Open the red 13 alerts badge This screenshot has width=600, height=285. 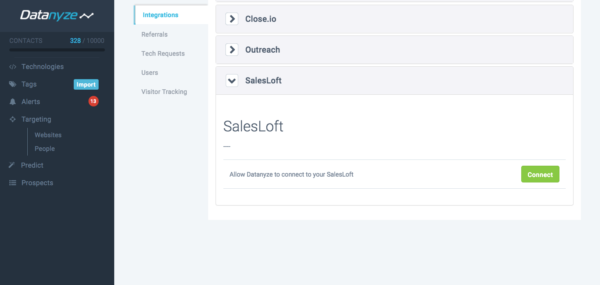93,101
